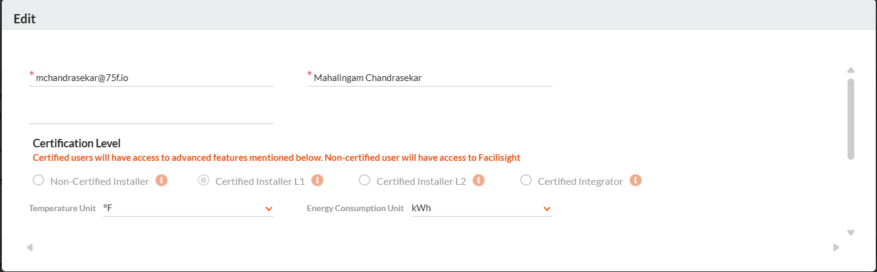The width and height of the screenshot is (877, 272).
Task: Open the dropdown showing kWh value
Action: click(481, 209)
